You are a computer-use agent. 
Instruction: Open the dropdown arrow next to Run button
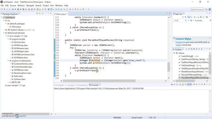[21, 9]
